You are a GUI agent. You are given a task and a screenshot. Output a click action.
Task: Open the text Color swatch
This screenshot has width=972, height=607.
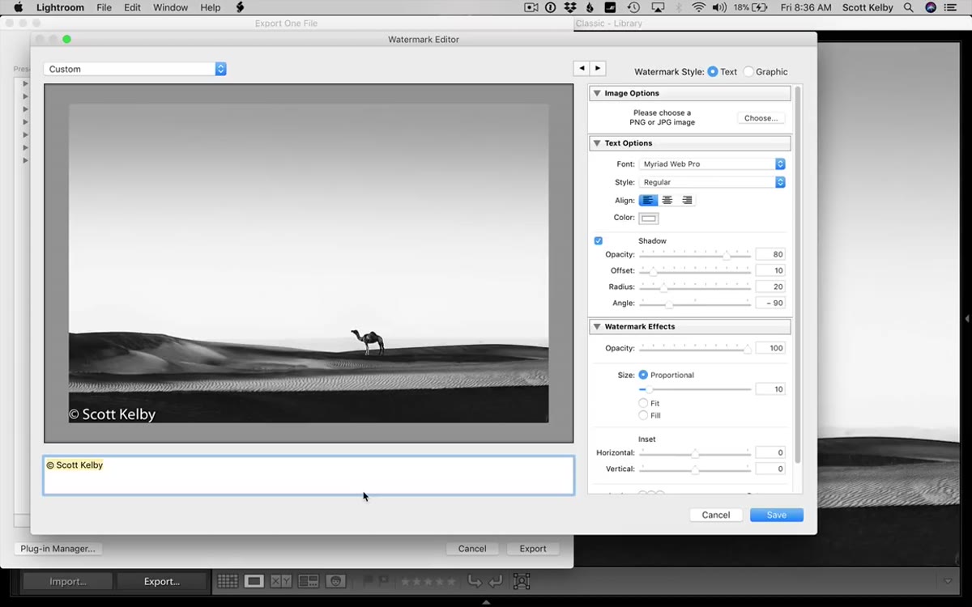pos(648,219)
